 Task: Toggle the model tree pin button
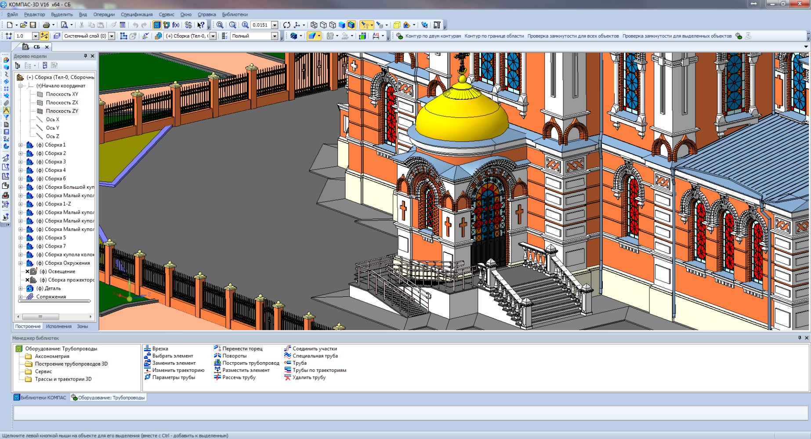pos(85,56)
